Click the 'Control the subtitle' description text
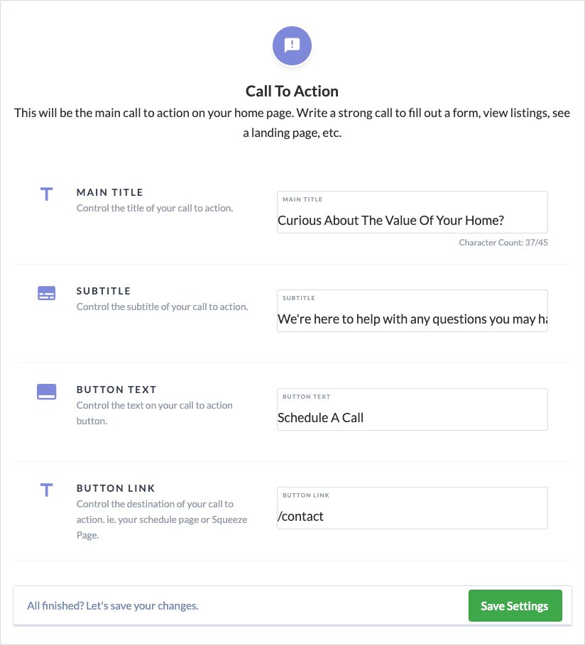The width and height of the screenshot is (585, 645). (x=162, y=307)
